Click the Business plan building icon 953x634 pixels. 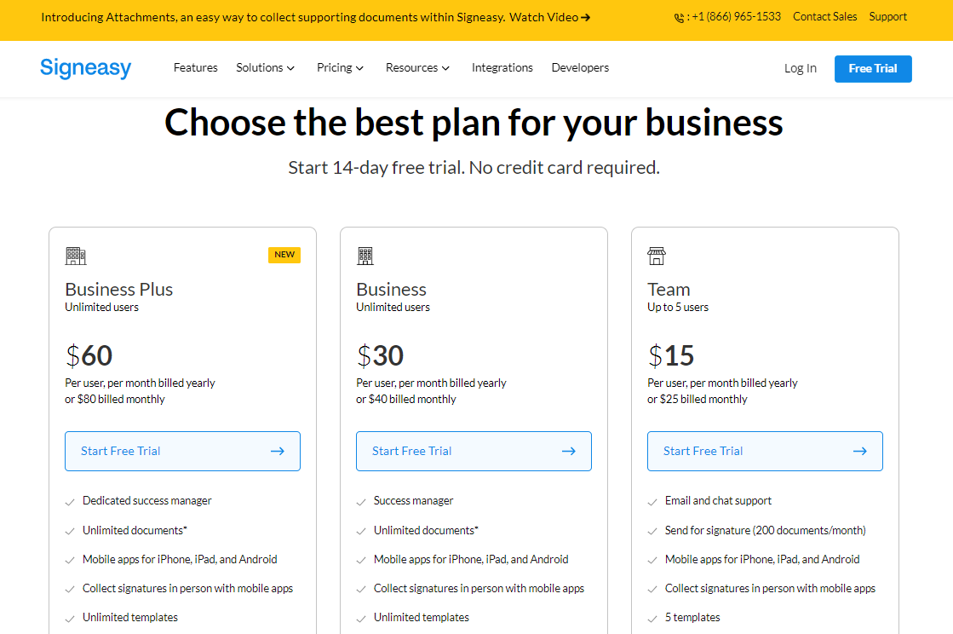365,256
